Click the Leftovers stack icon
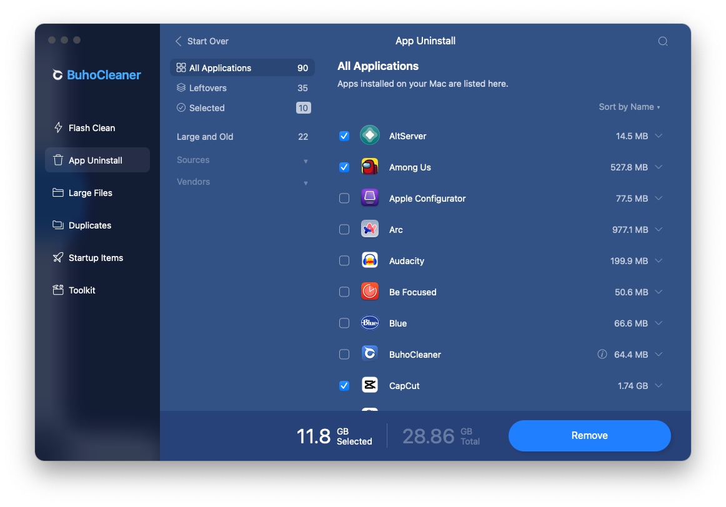The height and width of the screenshot is (507, 726). [x=181, y=87]
